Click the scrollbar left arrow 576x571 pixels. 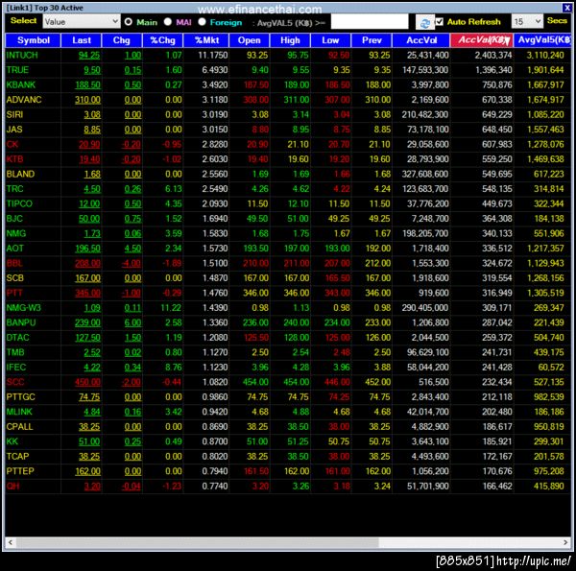pos(11,542)
